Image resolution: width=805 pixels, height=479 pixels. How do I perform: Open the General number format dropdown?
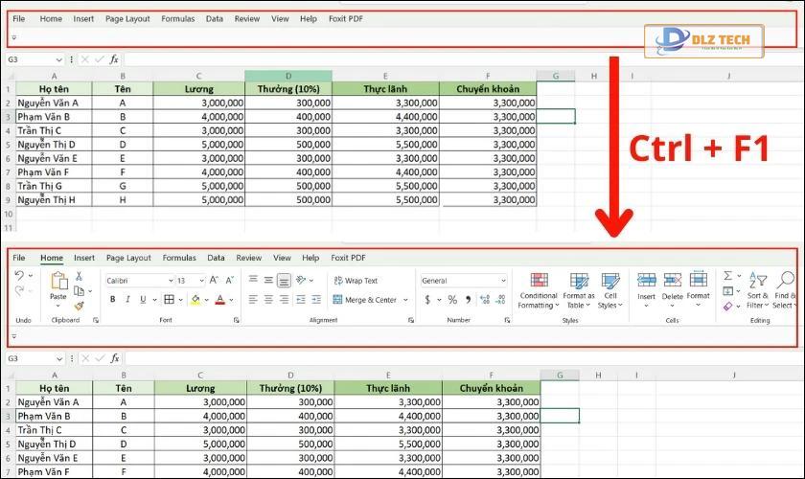click(503, 281)
